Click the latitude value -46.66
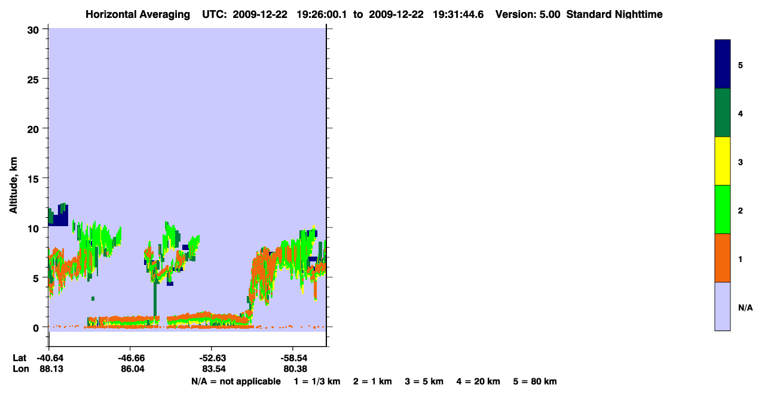777x398 pixels. pos(130,358)
